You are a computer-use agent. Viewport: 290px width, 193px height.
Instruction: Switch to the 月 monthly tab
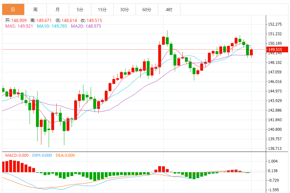[57, 10]
